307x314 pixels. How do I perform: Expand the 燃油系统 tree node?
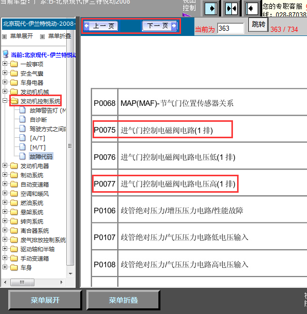click(5, 202)
